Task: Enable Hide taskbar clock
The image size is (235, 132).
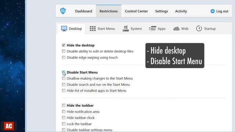Action: [x=64, y=118]
